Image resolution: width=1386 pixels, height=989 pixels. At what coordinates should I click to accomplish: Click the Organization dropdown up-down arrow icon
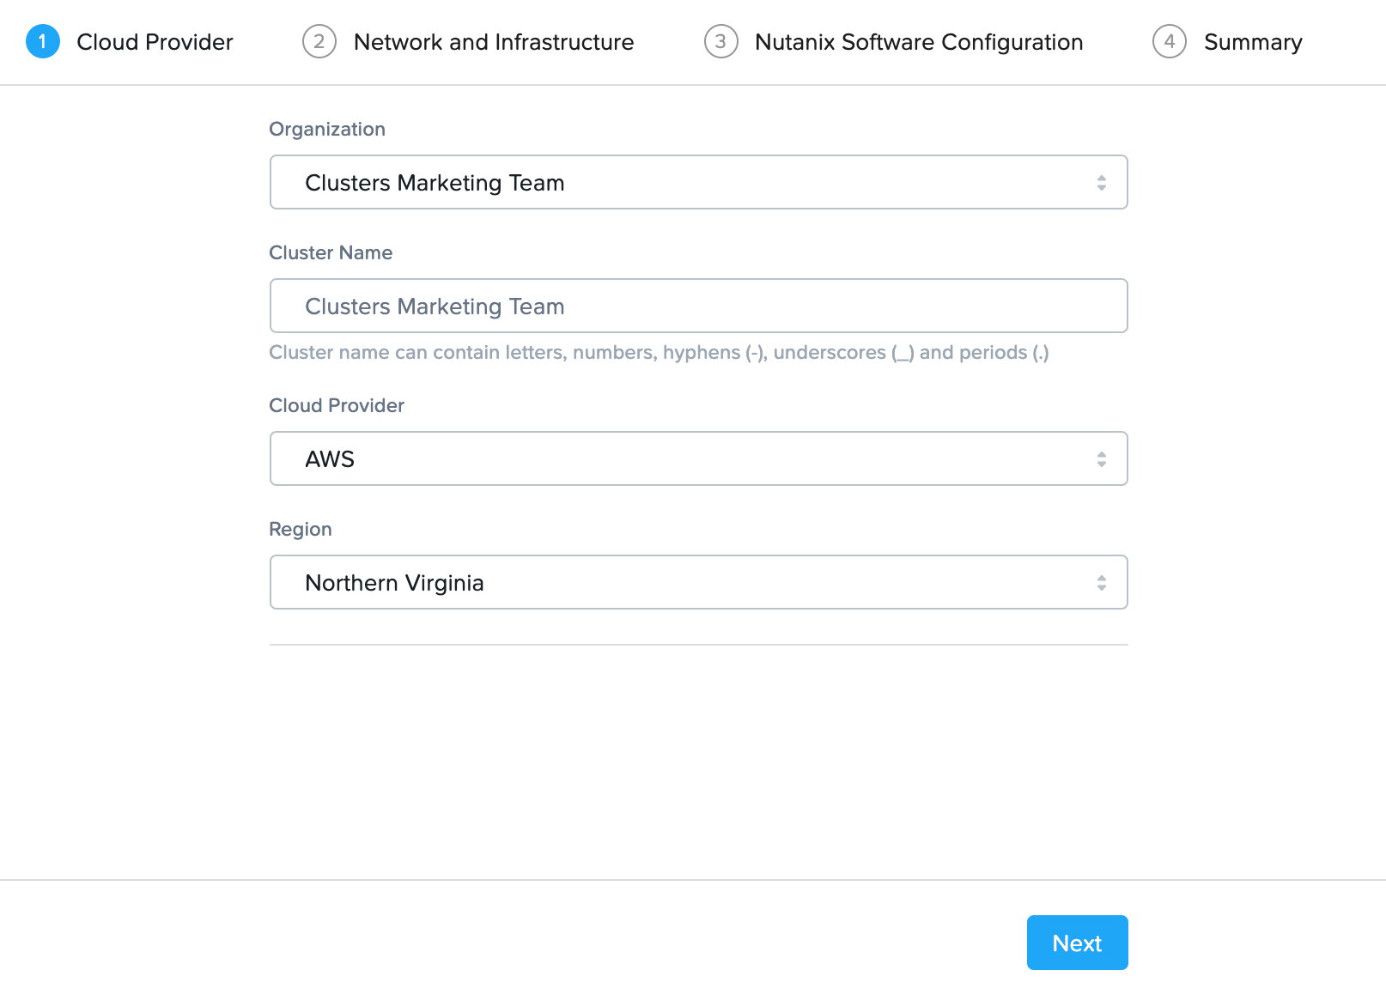(1101, 183)
